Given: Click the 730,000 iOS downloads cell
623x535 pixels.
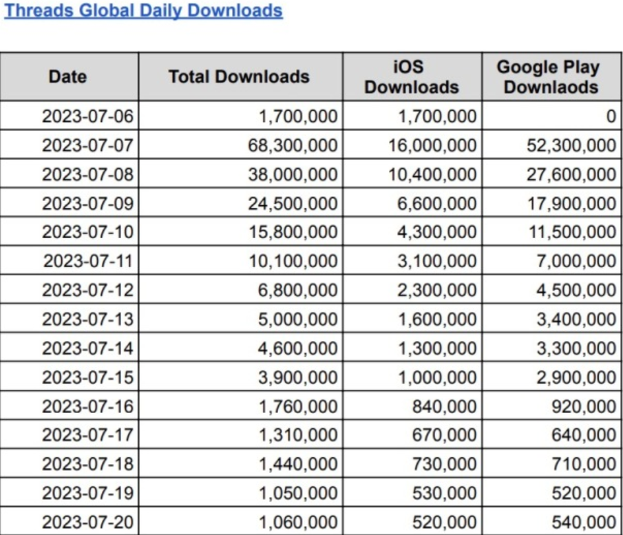Looking at the screenshot, I should pyautogui.click(x=412, y=463).
